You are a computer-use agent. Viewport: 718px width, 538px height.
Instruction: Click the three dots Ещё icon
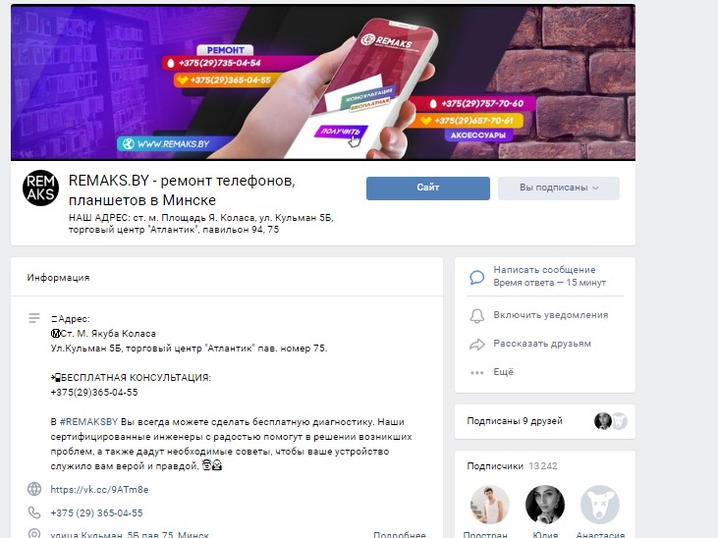tap(476, 373)
